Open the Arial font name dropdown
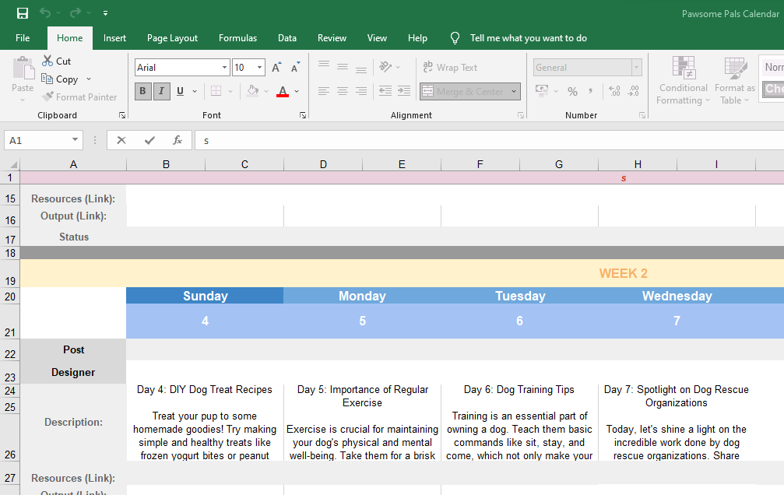This screenshot has height=495, width=784. click(x=224, y=68)
